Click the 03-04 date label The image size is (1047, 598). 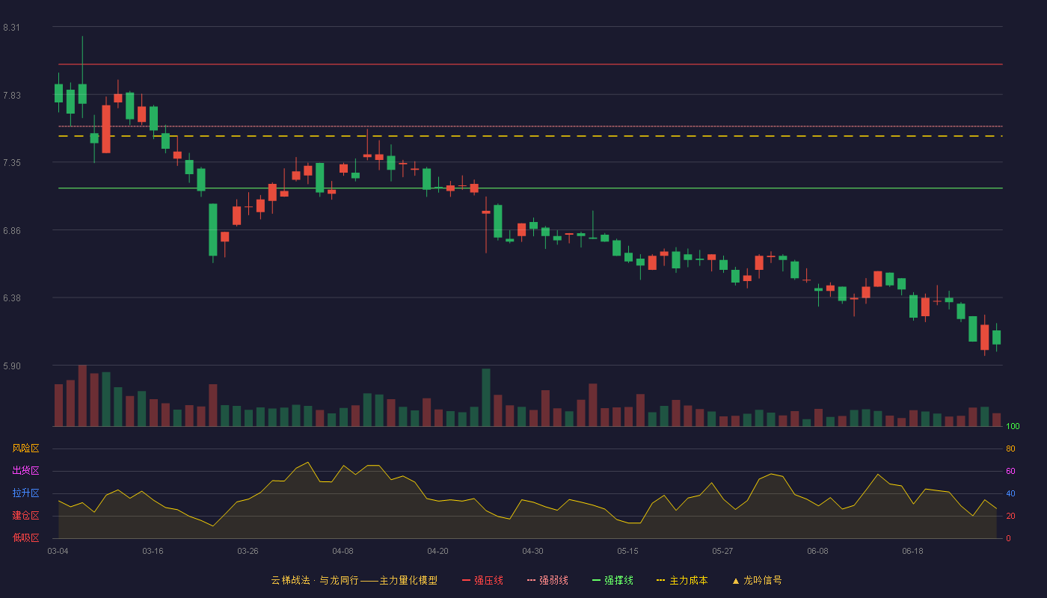point(58,551)
